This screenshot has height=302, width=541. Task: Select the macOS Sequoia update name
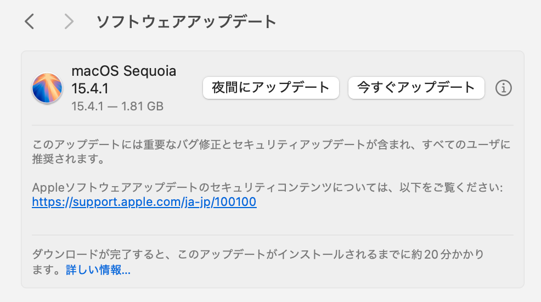[124, 71]
